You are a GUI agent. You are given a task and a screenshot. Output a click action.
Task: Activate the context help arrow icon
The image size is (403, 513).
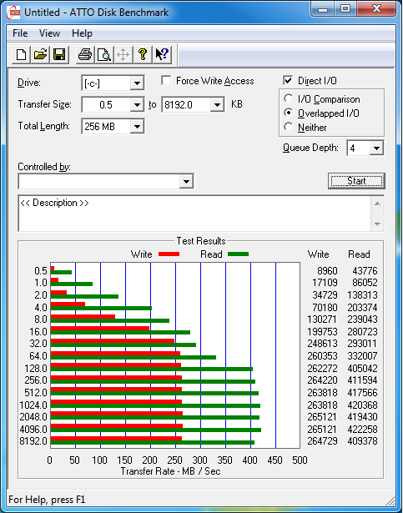pos(162,54)
